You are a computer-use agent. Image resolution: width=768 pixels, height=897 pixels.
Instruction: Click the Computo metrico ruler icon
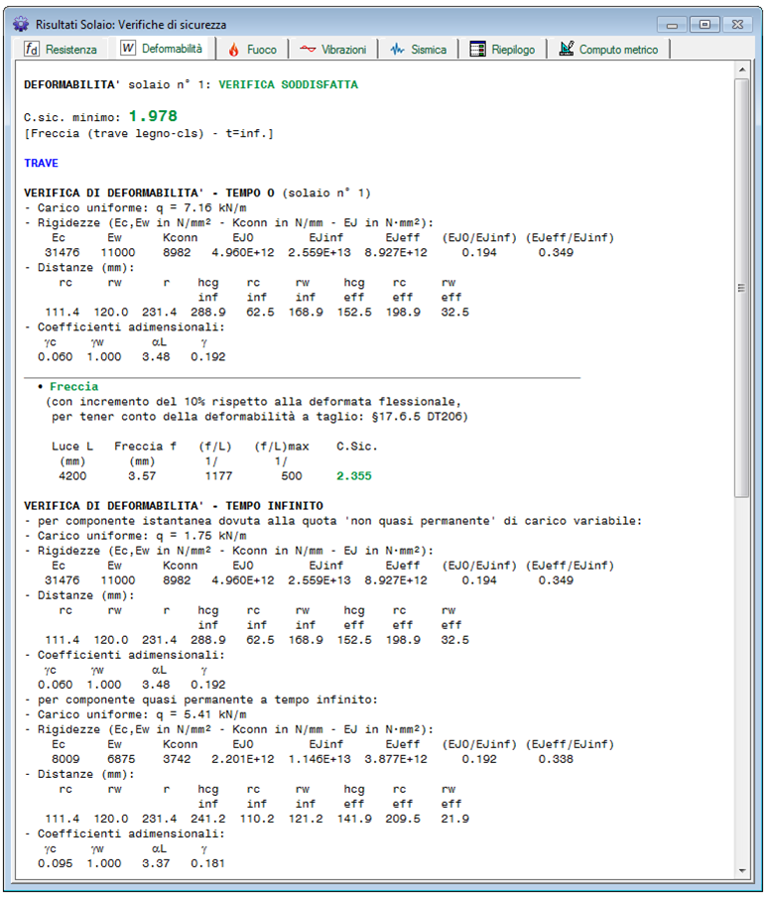click(567, 49)
